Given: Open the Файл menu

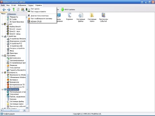Looking at the screenshot, I should pyautogui.click(x=3, y=5).
